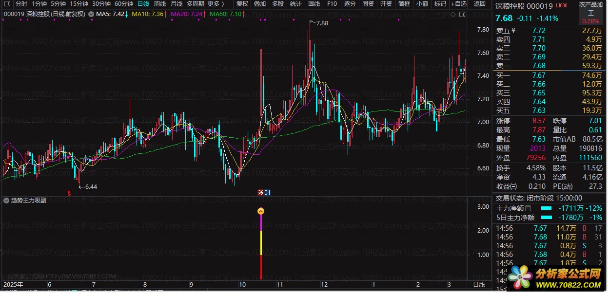
Task: Click the panel layout icon at top-left
Action: pyautogui.click(x=7, y=4)
